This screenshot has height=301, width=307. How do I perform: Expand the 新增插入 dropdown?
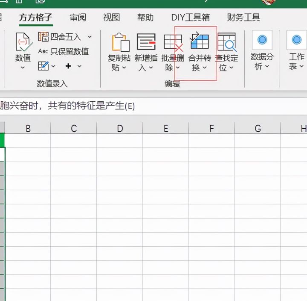(151, 68)
